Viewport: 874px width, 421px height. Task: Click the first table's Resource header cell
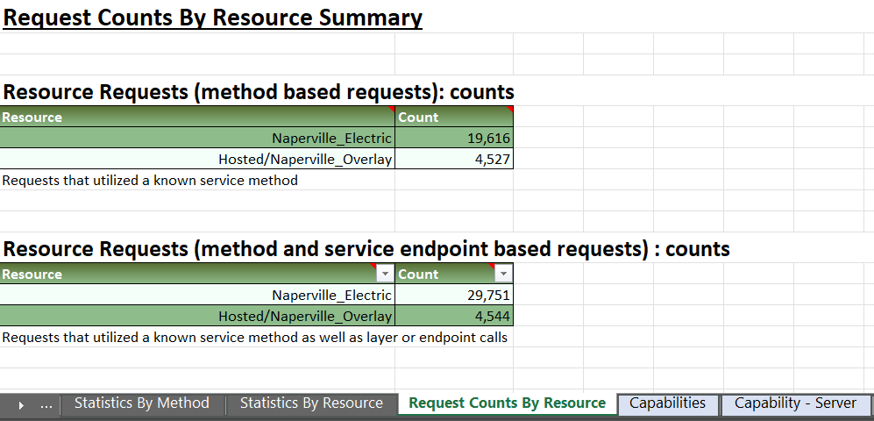pyautogui.click(x=197, y=118)
